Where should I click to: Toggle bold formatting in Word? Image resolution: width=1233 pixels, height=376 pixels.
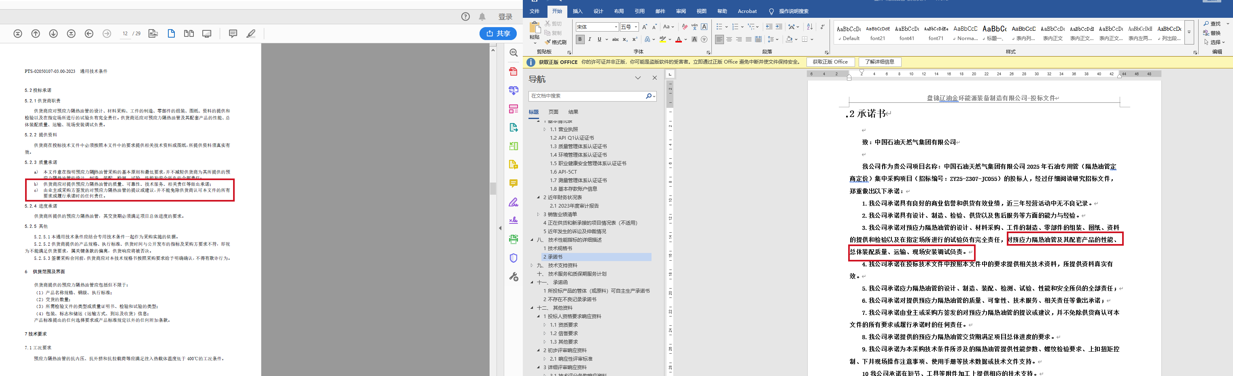coord(580,39)
